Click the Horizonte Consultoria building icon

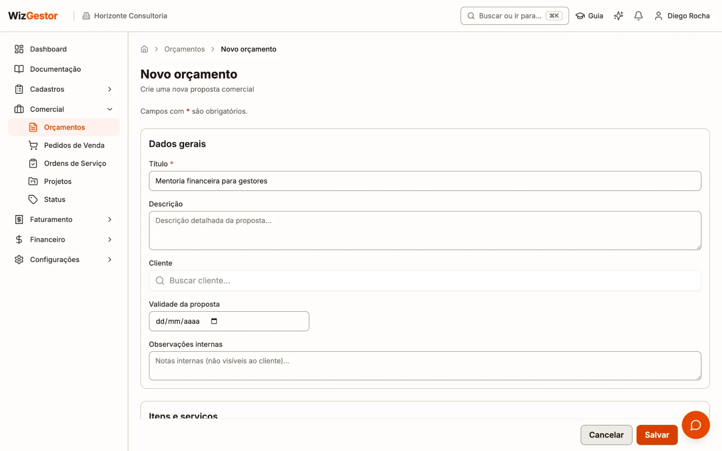coord(86,16)
